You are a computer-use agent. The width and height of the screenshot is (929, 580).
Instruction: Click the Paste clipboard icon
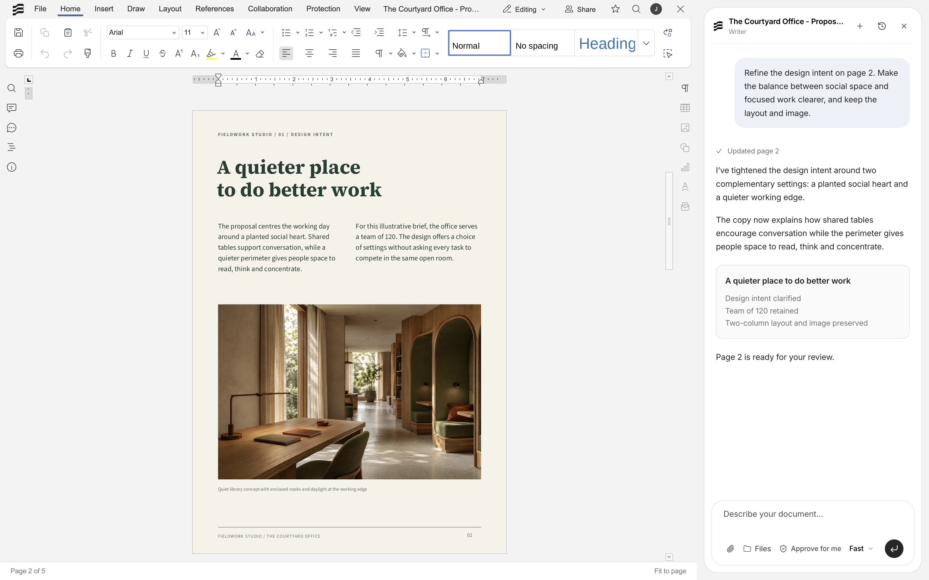pyautogui.click(x=68, y=32)
